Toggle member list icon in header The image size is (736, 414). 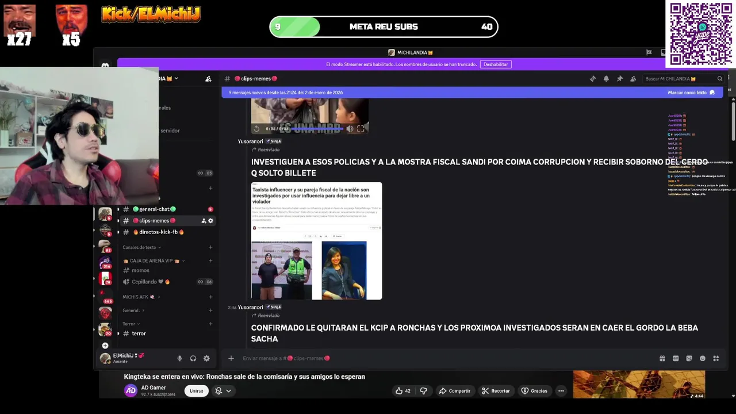(x=633, y=79)
